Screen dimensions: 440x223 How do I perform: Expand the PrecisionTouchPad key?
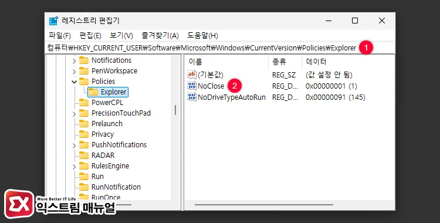pyautogui.click(x=74, y=113)
